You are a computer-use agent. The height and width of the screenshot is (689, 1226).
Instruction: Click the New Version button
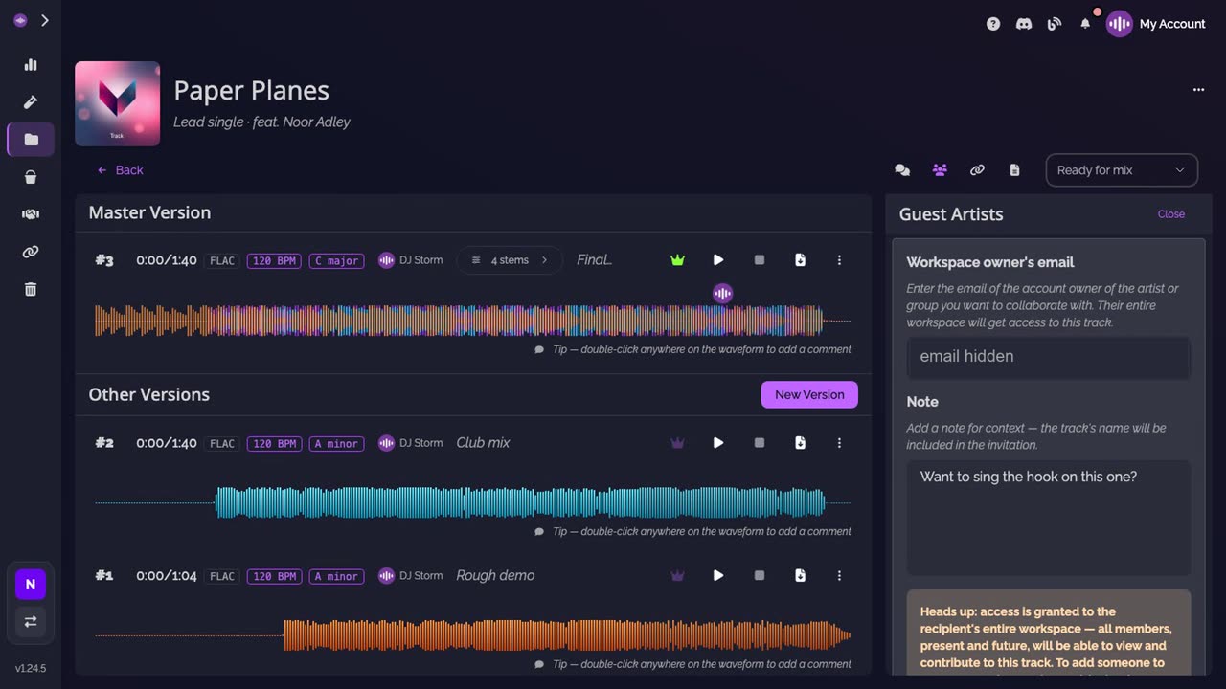[x=809, y=395]
